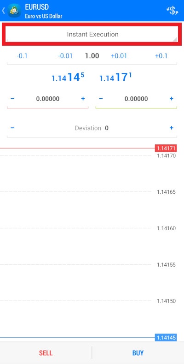
Task: Select the red 1.14171 ask price marker
Action: click(166, 148)
